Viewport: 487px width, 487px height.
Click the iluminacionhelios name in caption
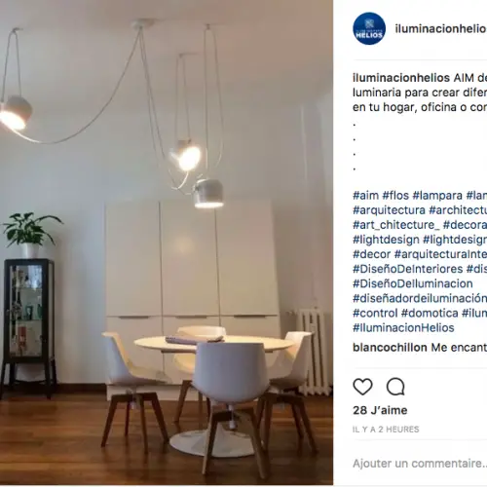(401, 78)
